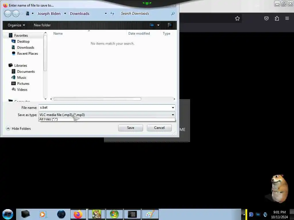Click the Music library icon
This screenshot has width=294, height=220.
[13, 77]
